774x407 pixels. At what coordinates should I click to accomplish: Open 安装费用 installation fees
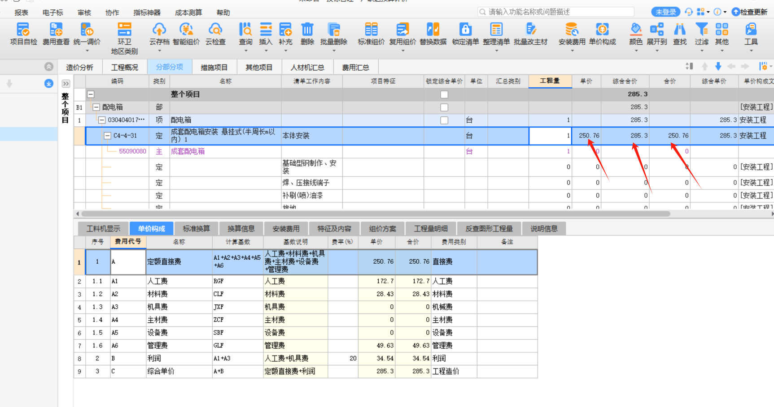tap(572, 34)
